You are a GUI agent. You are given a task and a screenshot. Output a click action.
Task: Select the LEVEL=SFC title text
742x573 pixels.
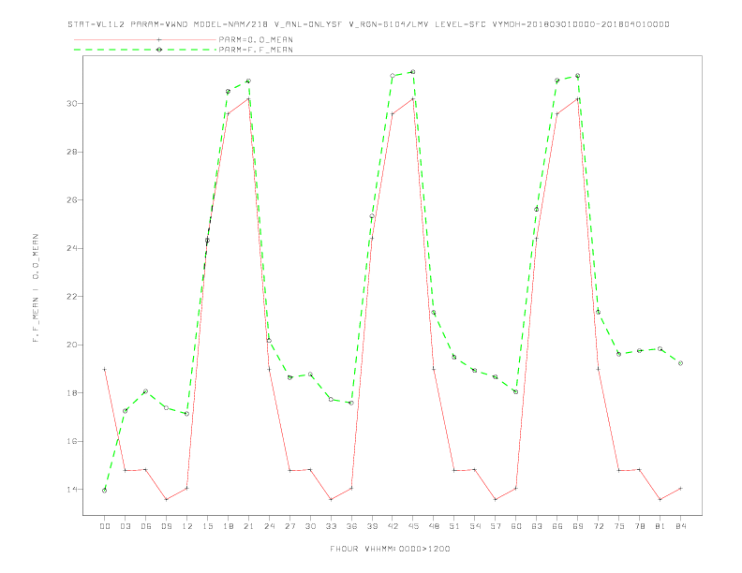(x=460, y=24)
